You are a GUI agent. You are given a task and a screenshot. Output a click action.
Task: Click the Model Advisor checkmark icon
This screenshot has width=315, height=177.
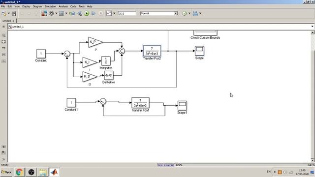pos(185,13)
